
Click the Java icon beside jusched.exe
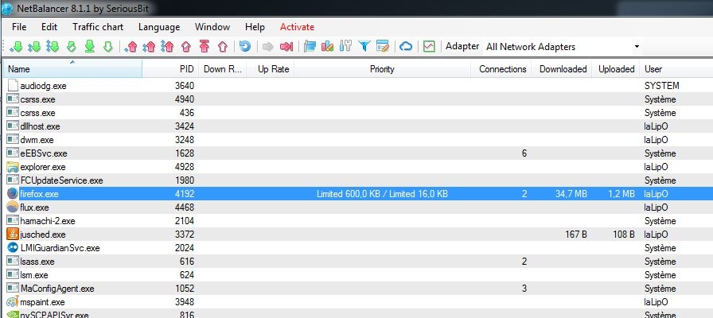13,235
